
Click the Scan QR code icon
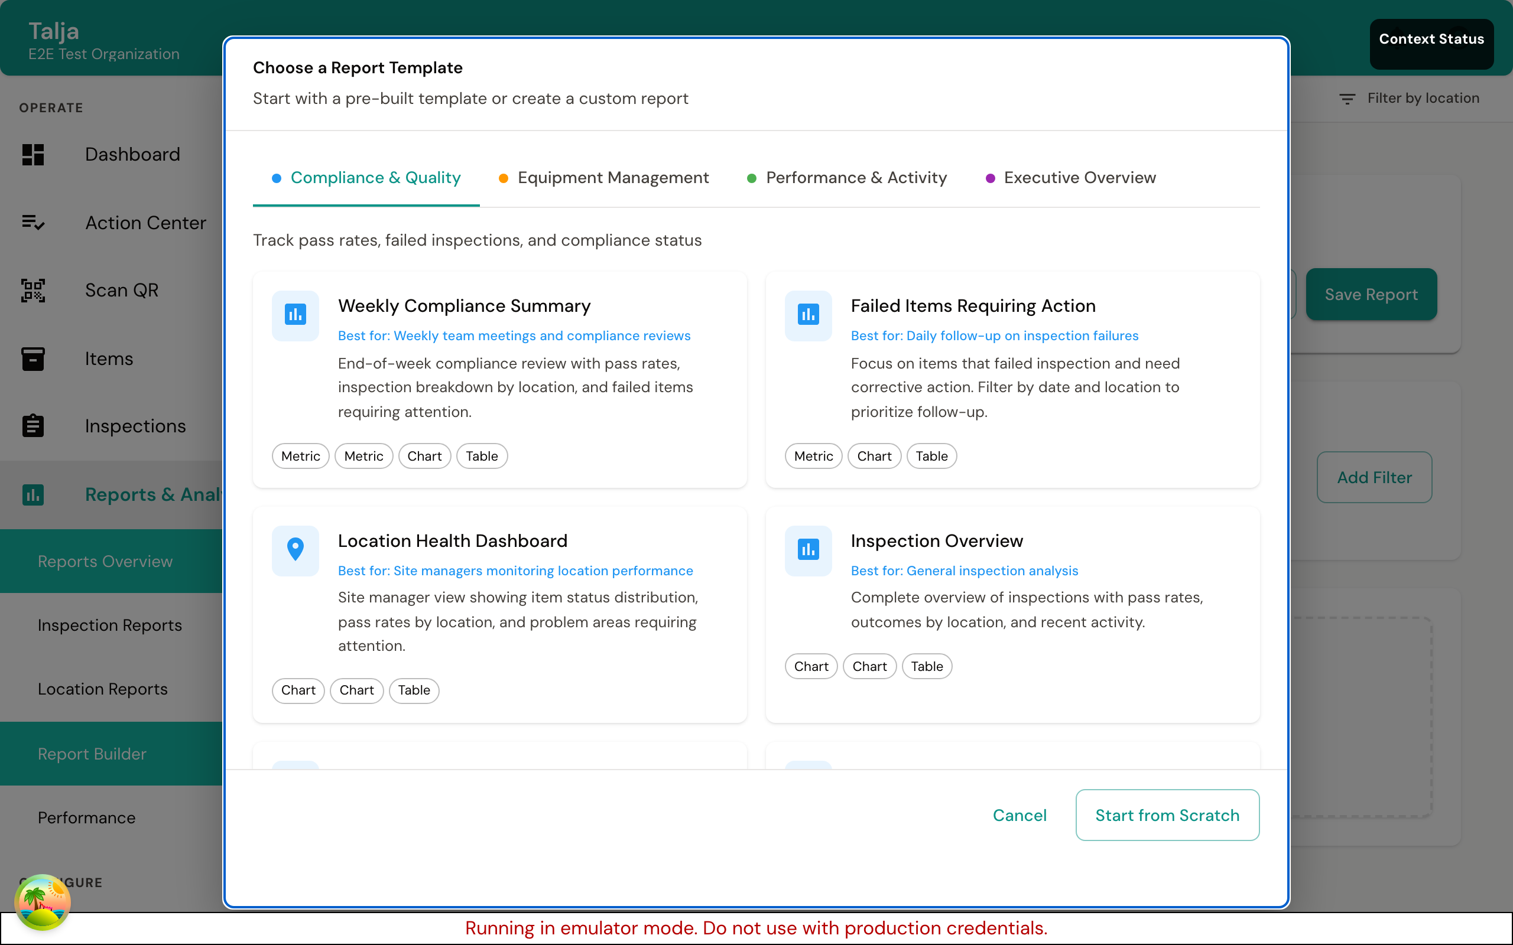coord(33,291)
